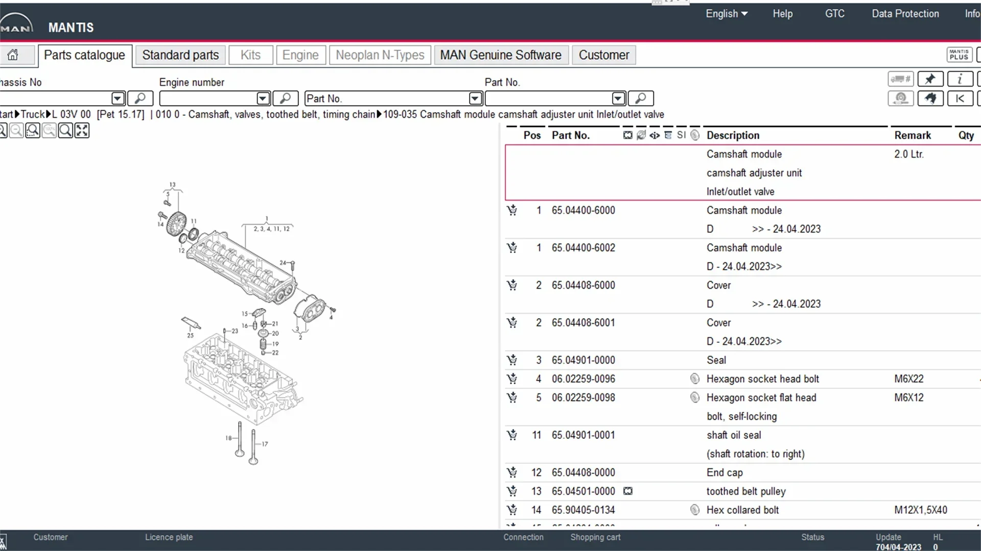Open the Data Protection link
Screen dimensions: 981x551
[905, 14]
